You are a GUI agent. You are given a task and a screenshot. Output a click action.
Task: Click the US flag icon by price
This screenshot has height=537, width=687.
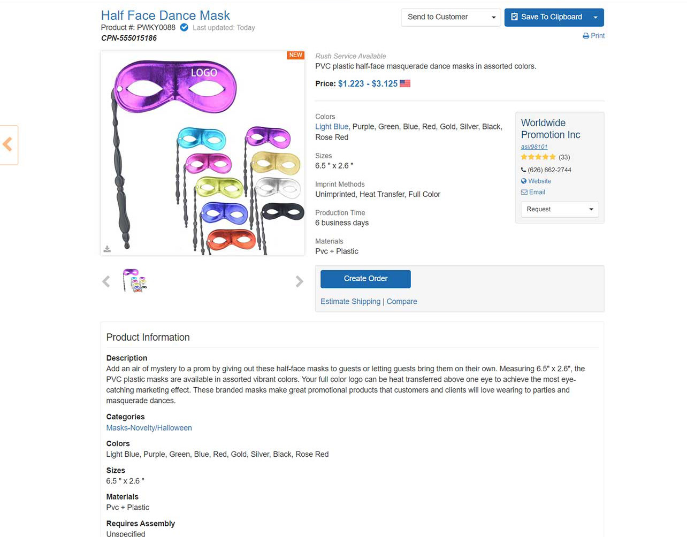coord(405,83)
